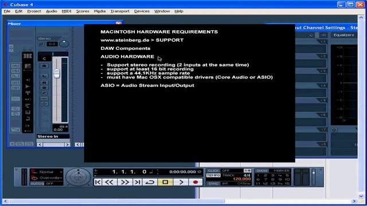Click the rewind button in transport
The width and height of the screenshot is (367, 206).
pyautogui.click(x=109, y=182)
